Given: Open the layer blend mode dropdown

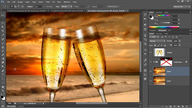Looking at the screenshot, I should pos(157,41).
